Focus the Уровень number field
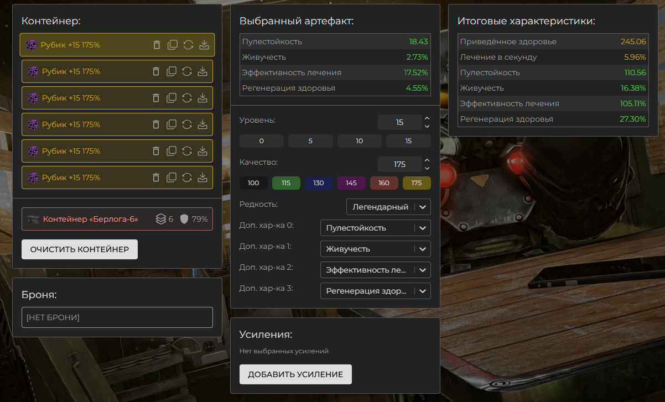 click(400, 123)
